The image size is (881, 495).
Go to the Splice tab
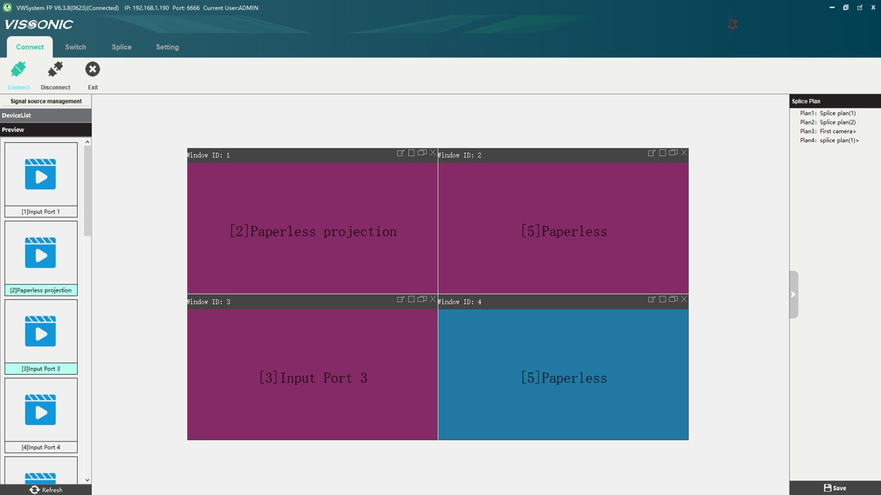[122, 47]
